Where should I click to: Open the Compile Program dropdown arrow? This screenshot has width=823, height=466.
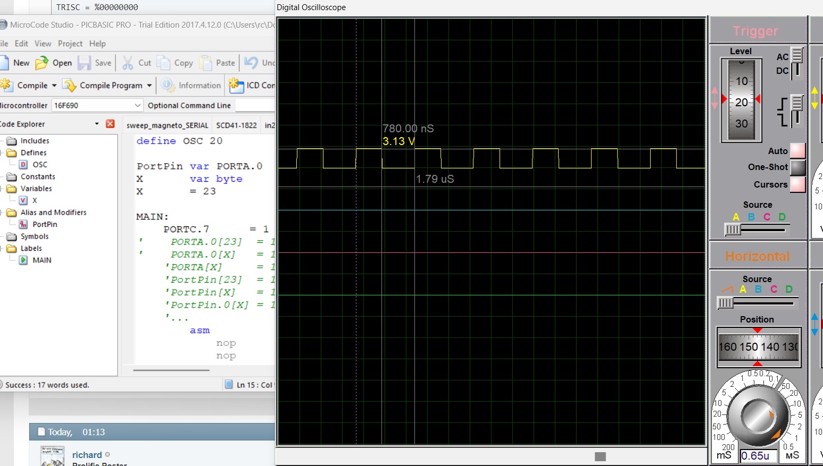click(149, 86)
